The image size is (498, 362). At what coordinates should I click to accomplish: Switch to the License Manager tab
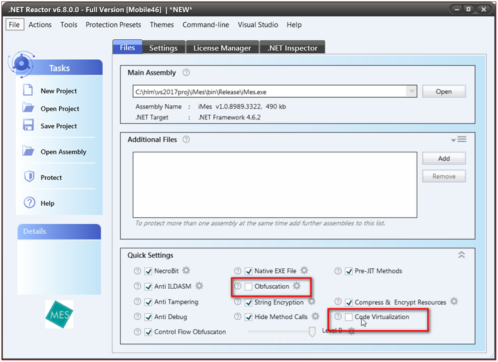[222, 47]
